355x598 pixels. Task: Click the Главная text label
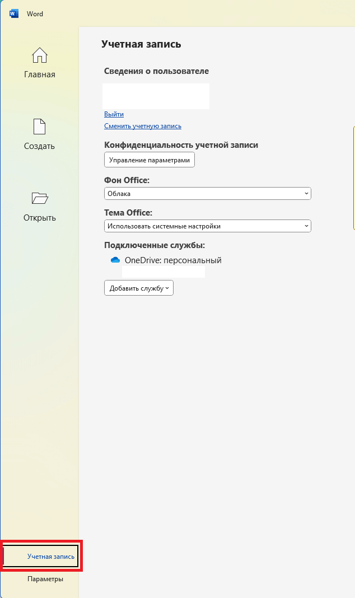tap(40, 74)
